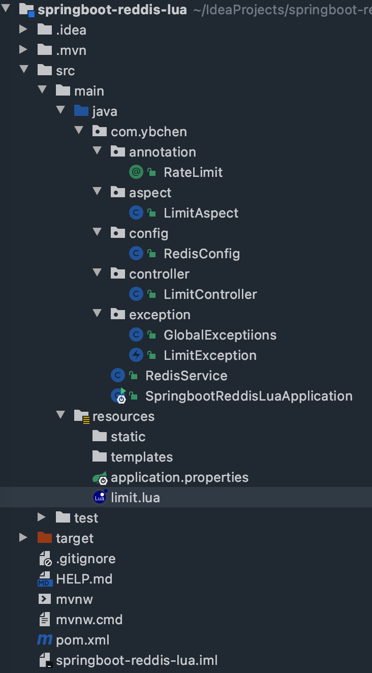Select the LimitController class
Screen dimensions: 372x673
pyautogui.click(x=210, y=294)
